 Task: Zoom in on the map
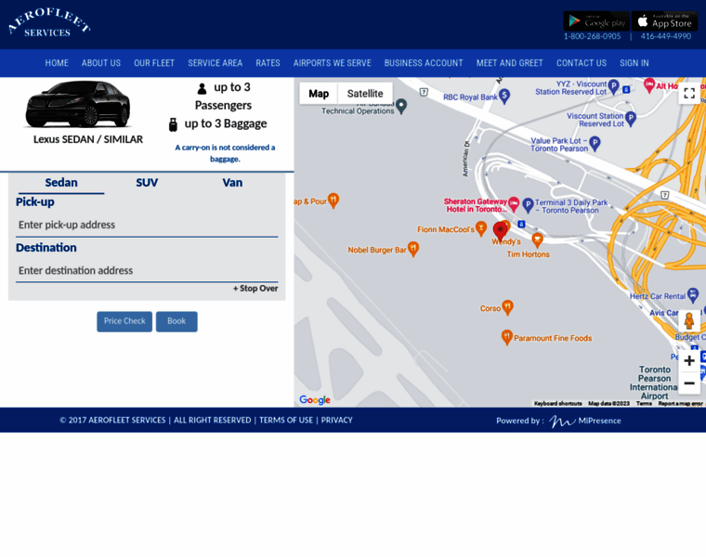pyautogui.click(x=689, y=360)
